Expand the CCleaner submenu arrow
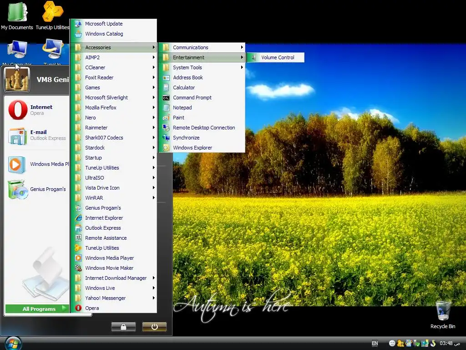The width and height of the screenshot is (466, 350). click(x=154, y=67)
